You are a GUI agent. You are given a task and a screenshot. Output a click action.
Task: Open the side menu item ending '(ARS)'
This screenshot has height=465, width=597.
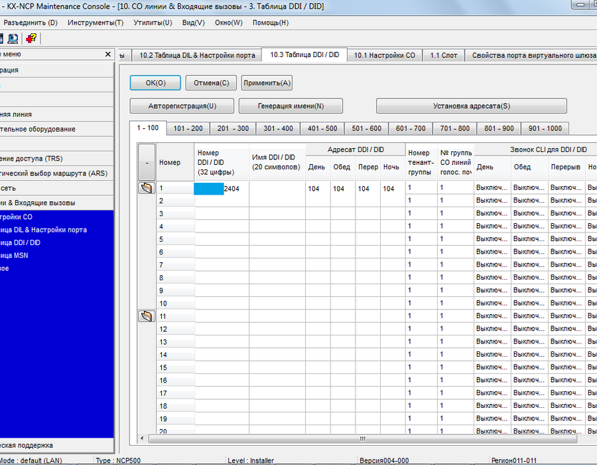[56, 173]
